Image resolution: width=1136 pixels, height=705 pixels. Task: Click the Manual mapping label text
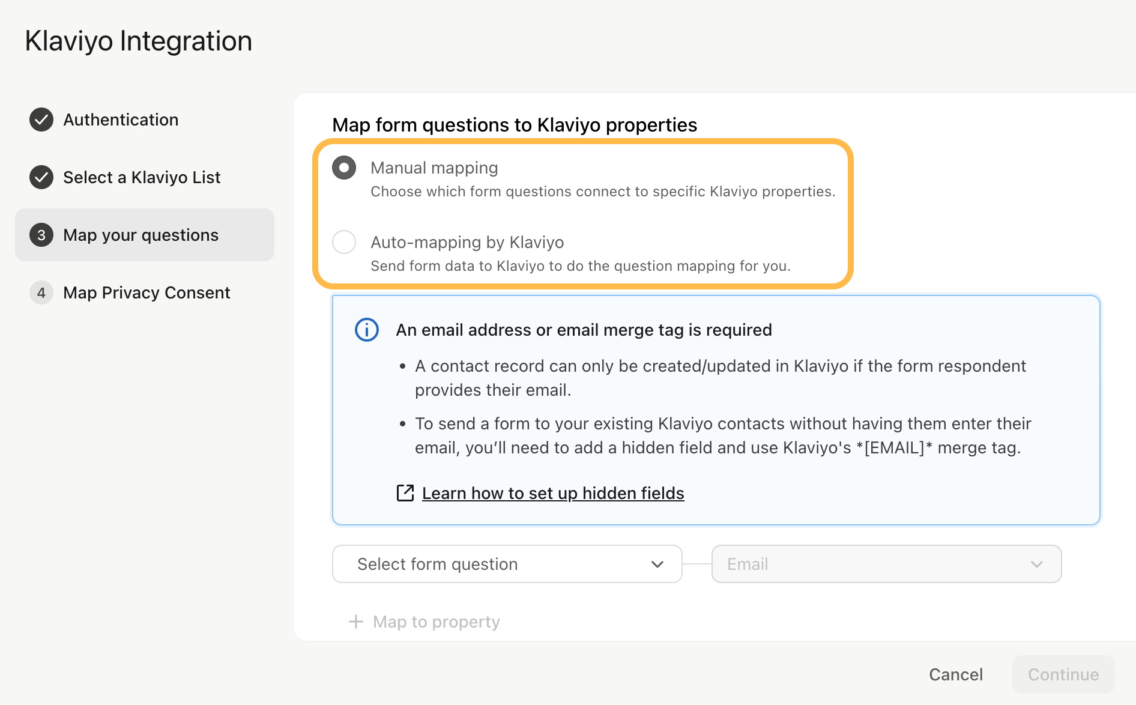click(x=434, y=168)
